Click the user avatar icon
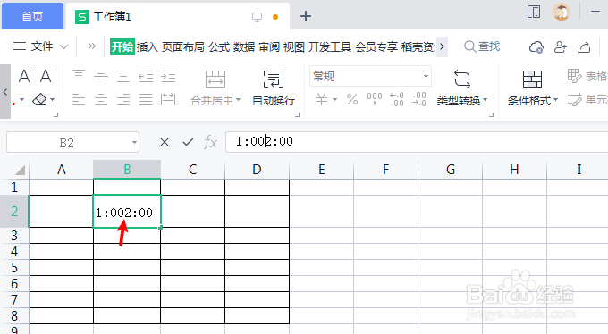The width and height of the screenshot is (608, 334). click(x=562, y=12)
